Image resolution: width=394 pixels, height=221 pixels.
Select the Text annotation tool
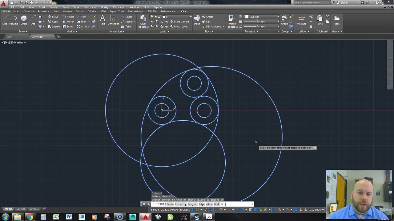103,20
